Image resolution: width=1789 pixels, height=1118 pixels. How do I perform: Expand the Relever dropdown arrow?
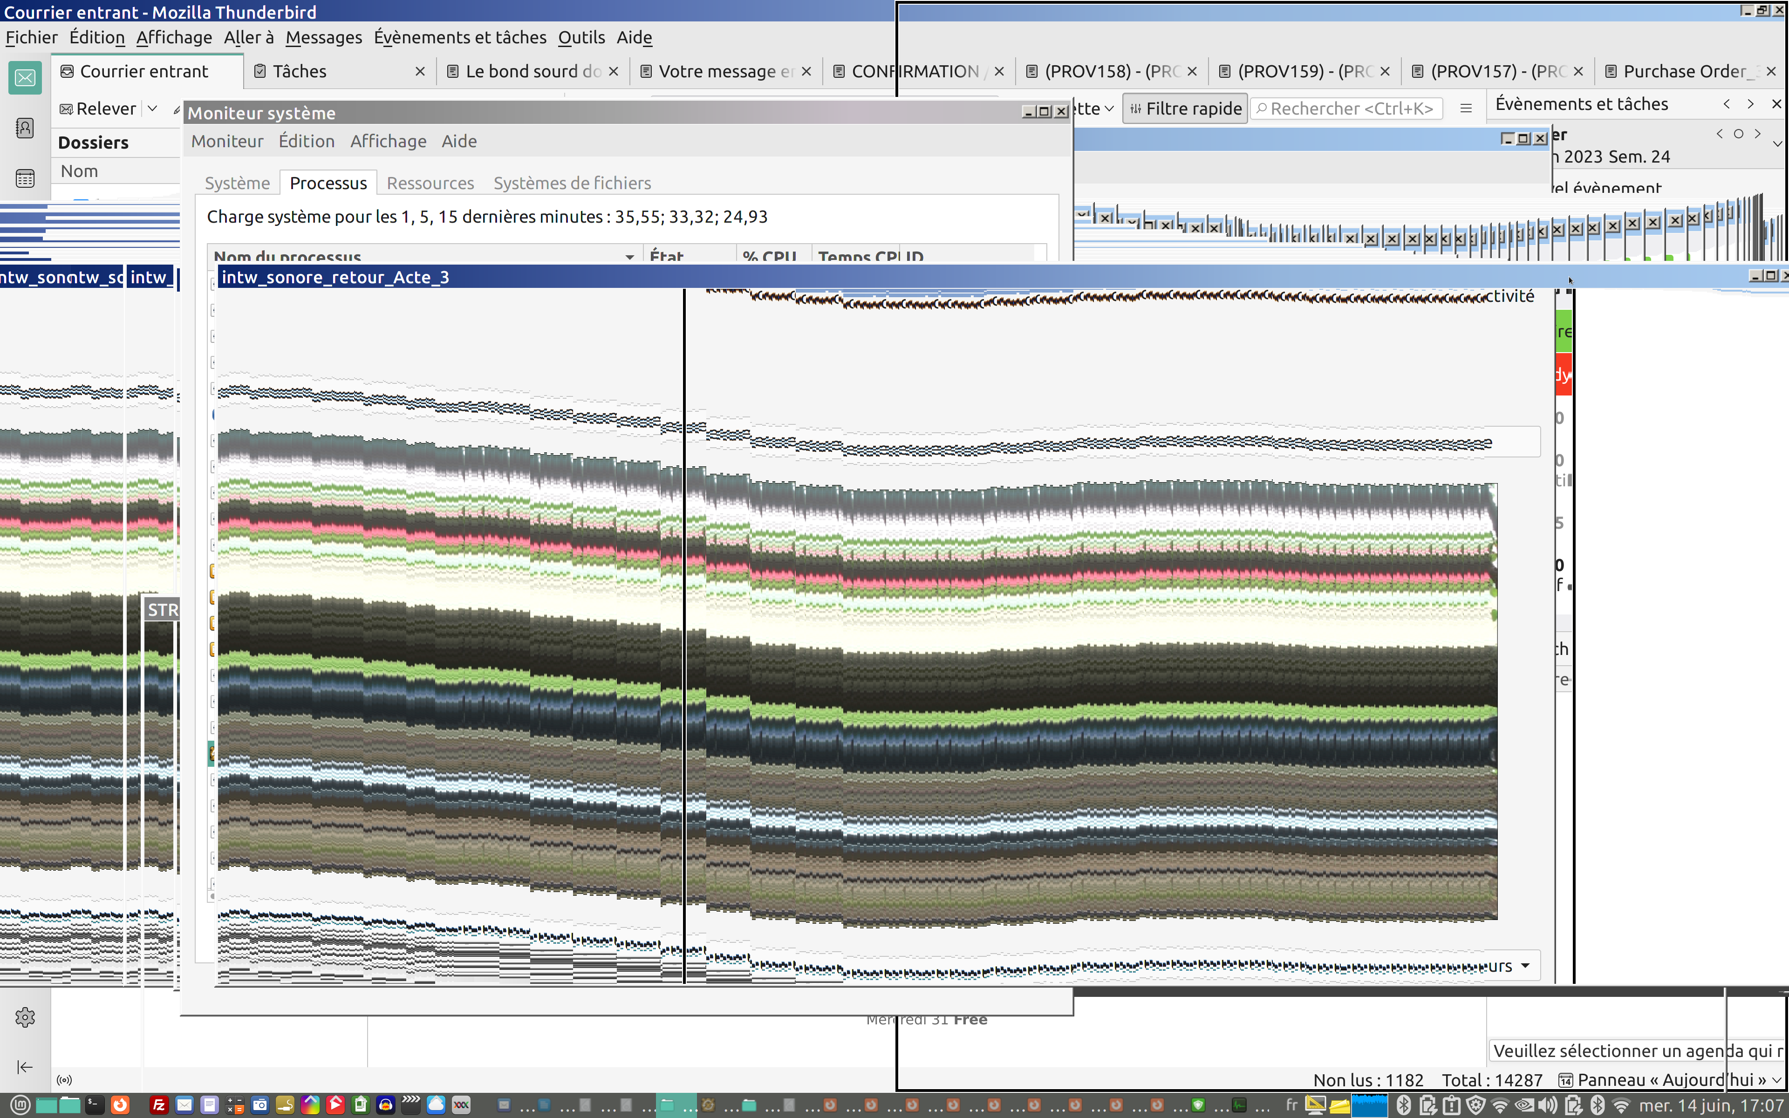[152, 109]
